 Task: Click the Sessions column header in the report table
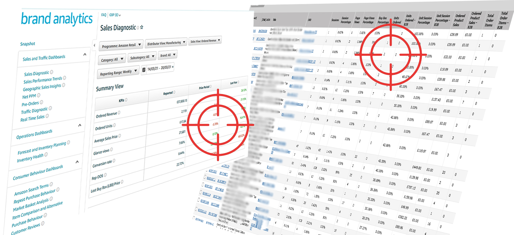(335, 20)
